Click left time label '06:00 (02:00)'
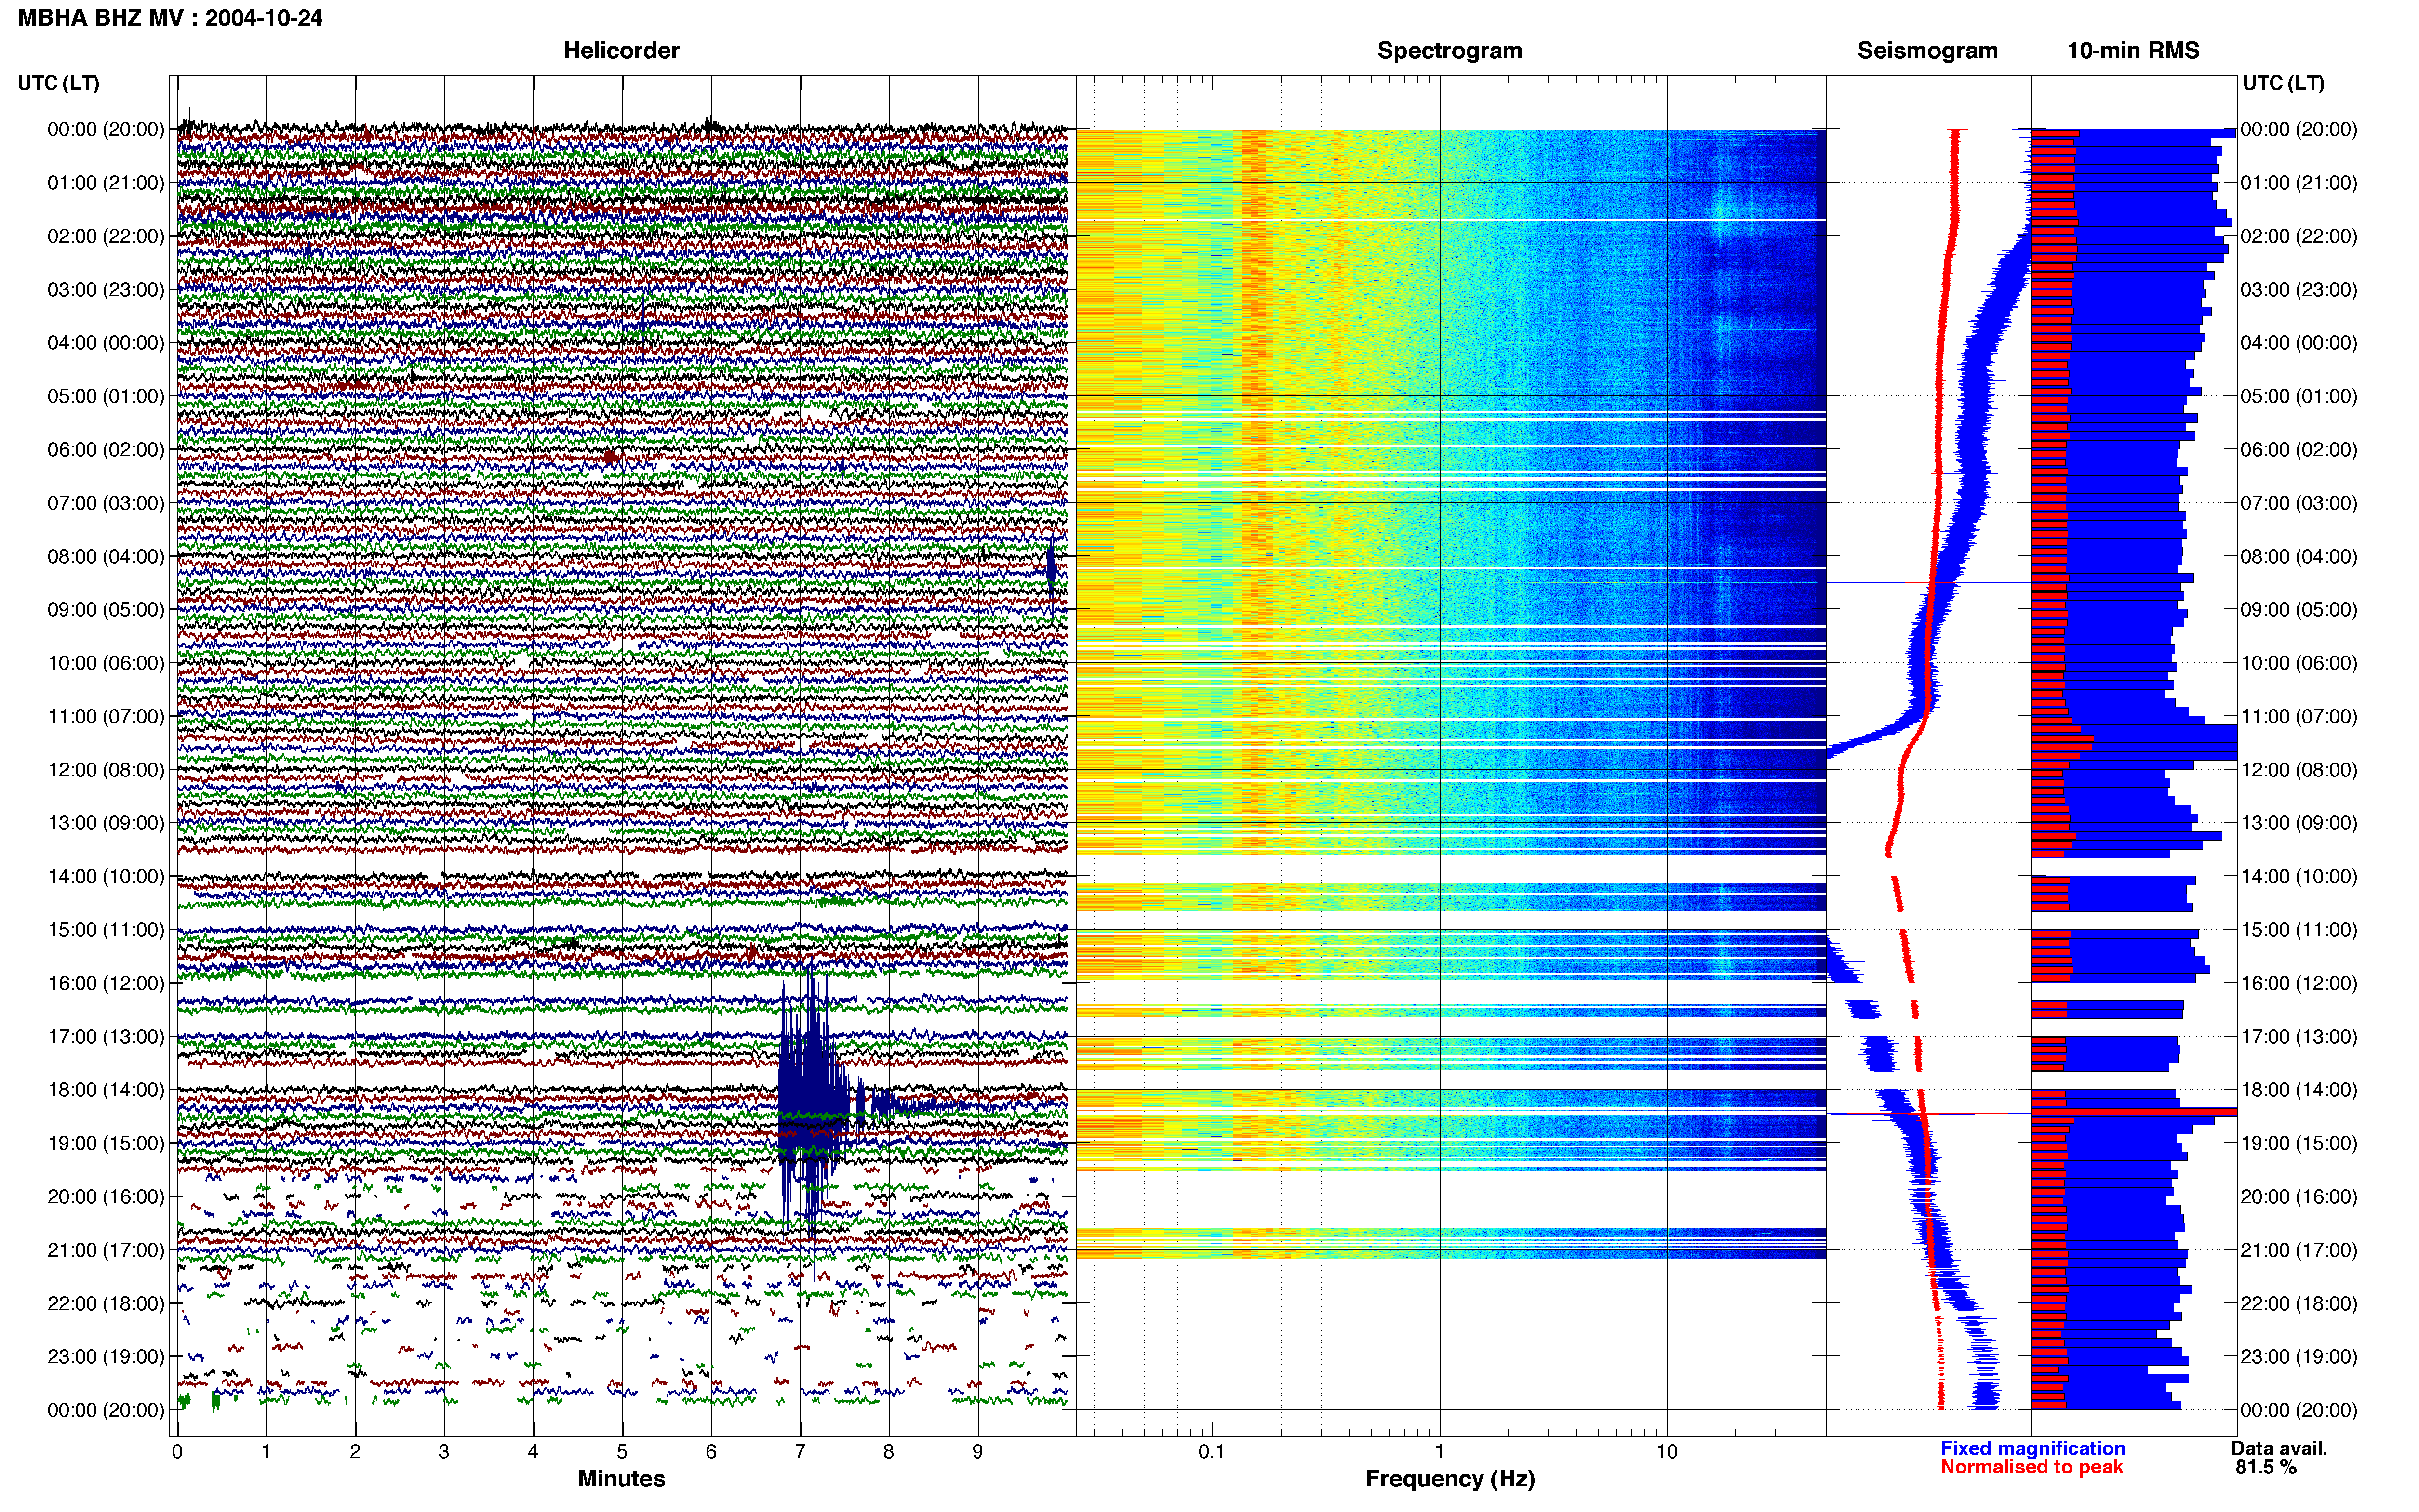This screenshot has width=2419, height=1512. pyautogui.click(x=105, y=449)
